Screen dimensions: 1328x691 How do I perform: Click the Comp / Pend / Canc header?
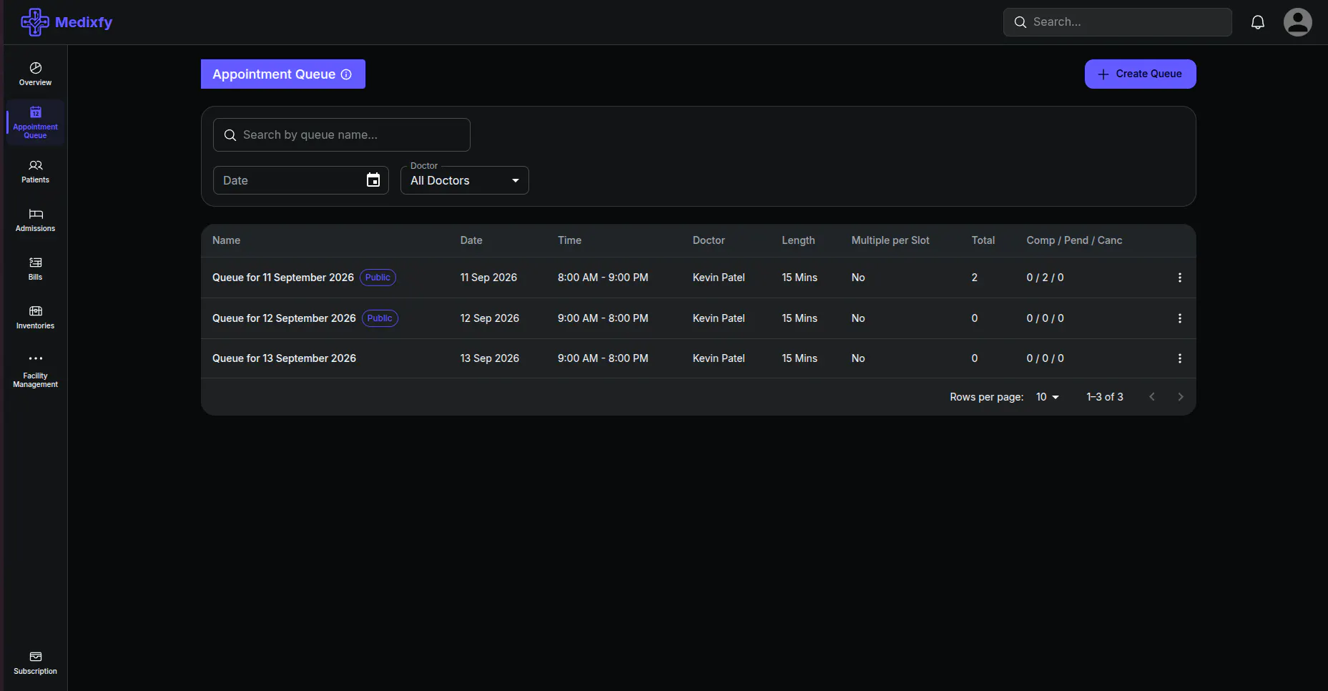tap(1074, 240)
